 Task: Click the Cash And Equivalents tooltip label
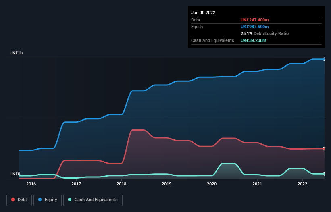point(212,40)
